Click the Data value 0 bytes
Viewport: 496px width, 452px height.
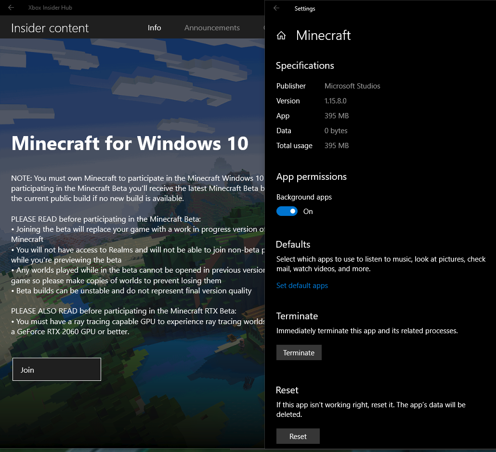[x=336, y=131]
